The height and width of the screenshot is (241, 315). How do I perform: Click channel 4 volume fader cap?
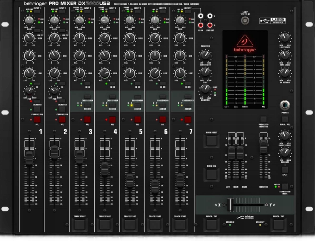point(105,169)
